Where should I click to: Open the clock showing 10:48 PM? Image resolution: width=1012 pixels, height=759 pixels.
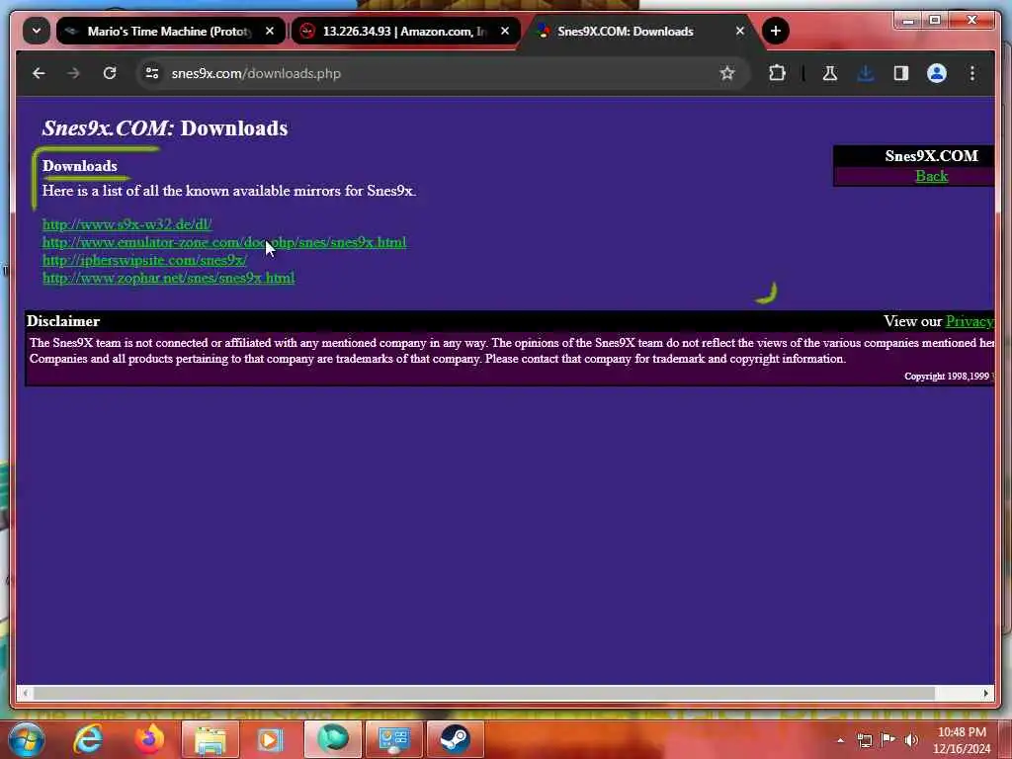pos(962,740)
